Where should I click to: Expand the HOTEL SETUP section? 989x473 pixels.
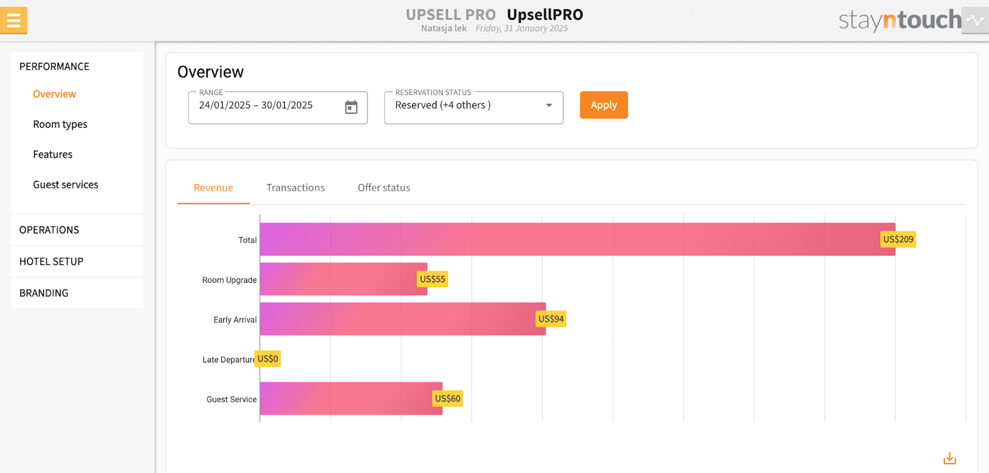77,262
